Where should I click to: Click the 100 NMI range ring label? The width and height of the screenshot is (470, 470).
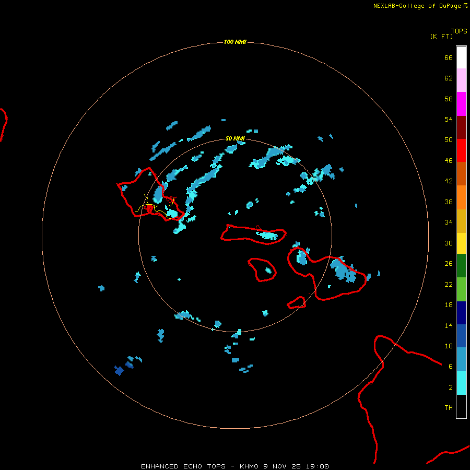pyautogui.click(x=235, y=42)
